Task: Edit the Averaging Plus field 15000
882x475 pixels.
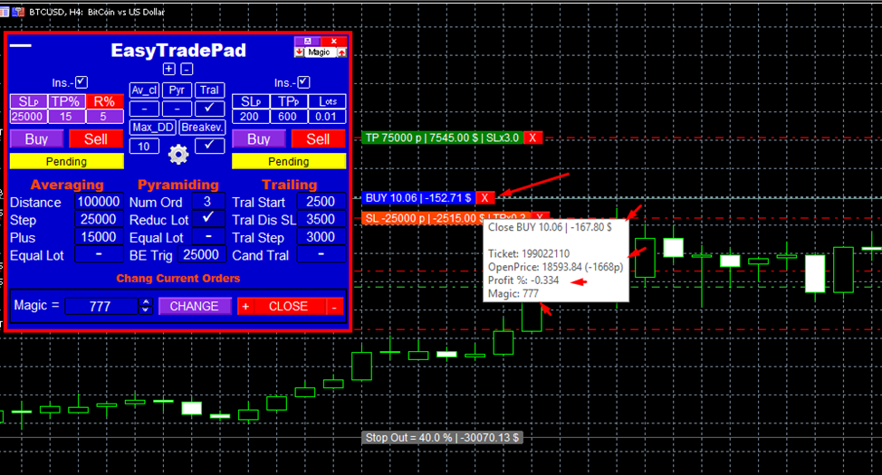Action: pos(99,237)
